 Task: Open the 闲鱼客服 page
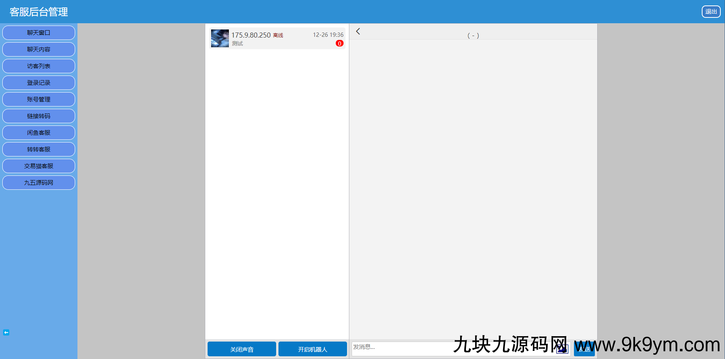pyautogui.click(x=39, y=133)
